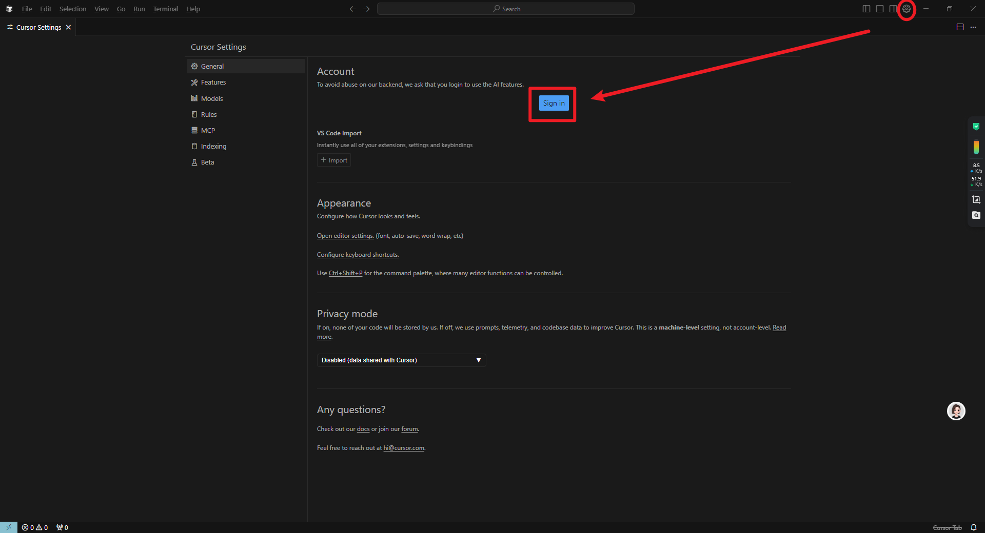Select the Rules settings section
This screenshot has height=533, width=985.
pyautogui.click(x=246, y=114)
